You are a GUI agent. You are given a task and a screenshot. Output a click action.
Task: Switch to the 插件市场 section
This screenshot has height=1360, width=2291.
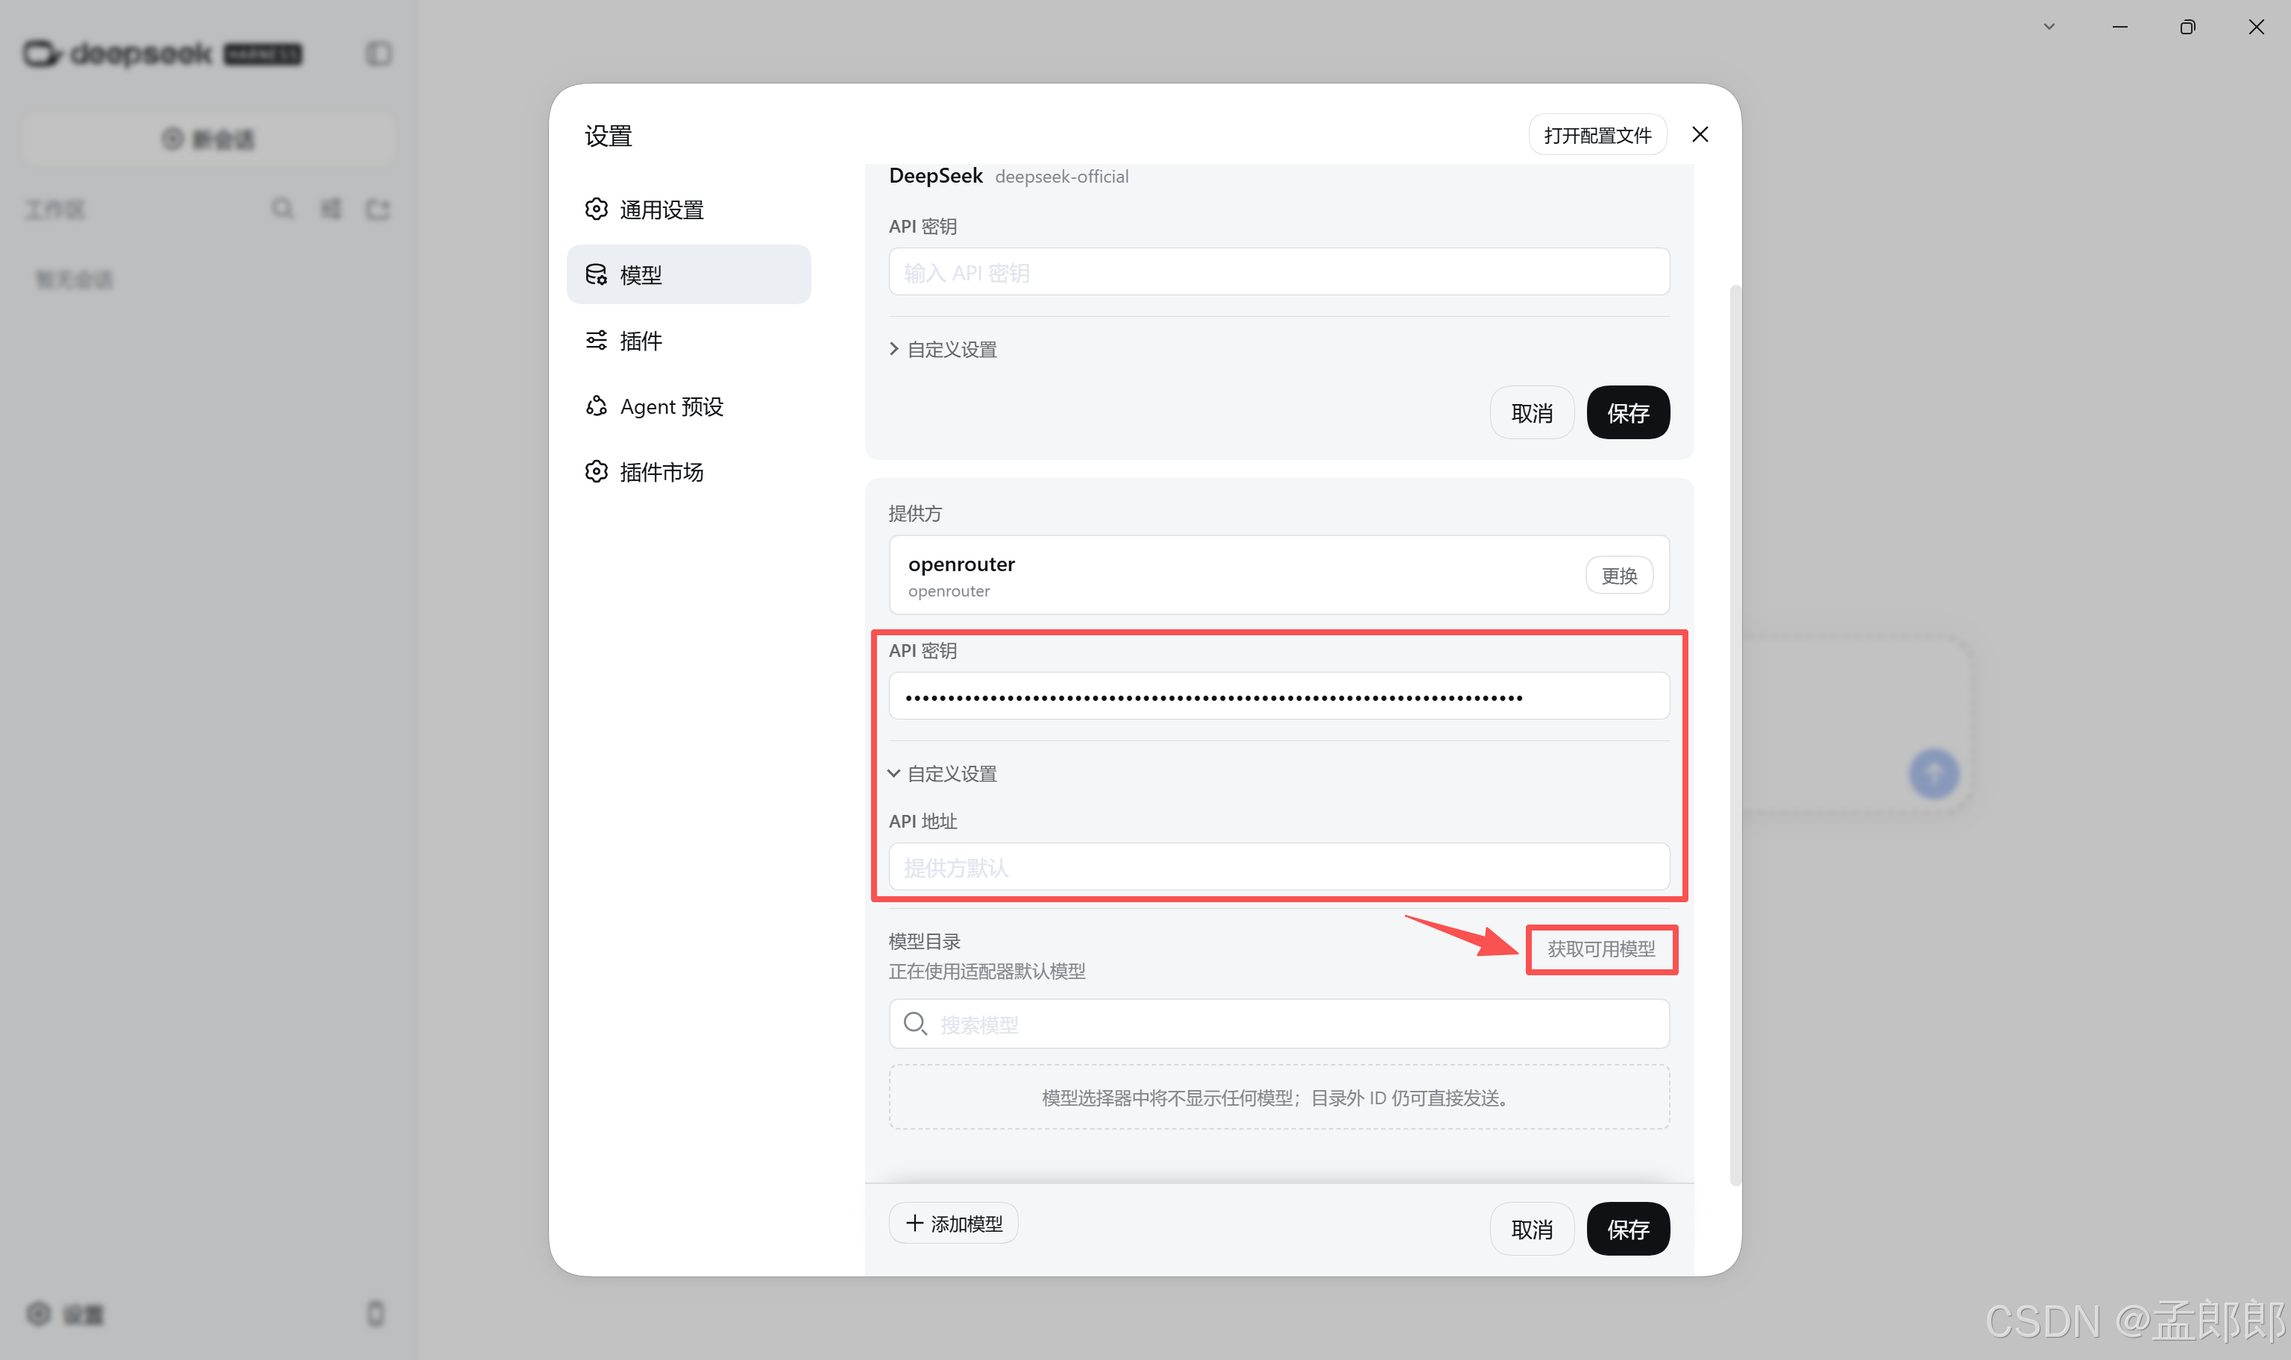689,472
